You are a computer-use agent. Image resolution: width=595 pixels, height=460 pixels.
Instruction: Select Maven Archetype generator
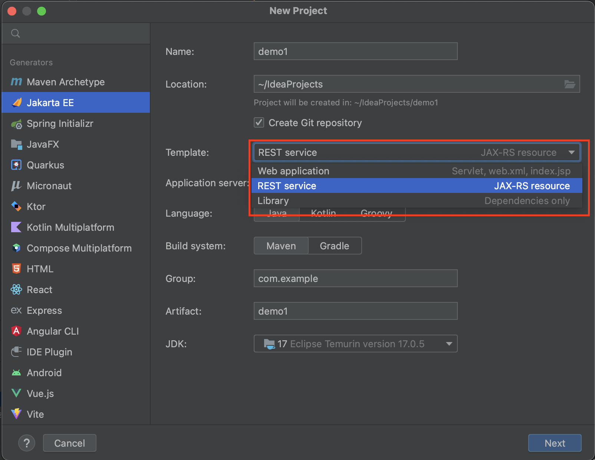76,82
